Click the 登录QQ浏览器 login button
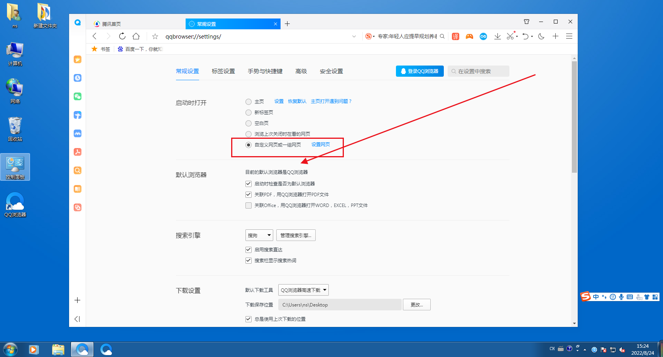This screenshot has width=663, height=357. pos(420,71)
